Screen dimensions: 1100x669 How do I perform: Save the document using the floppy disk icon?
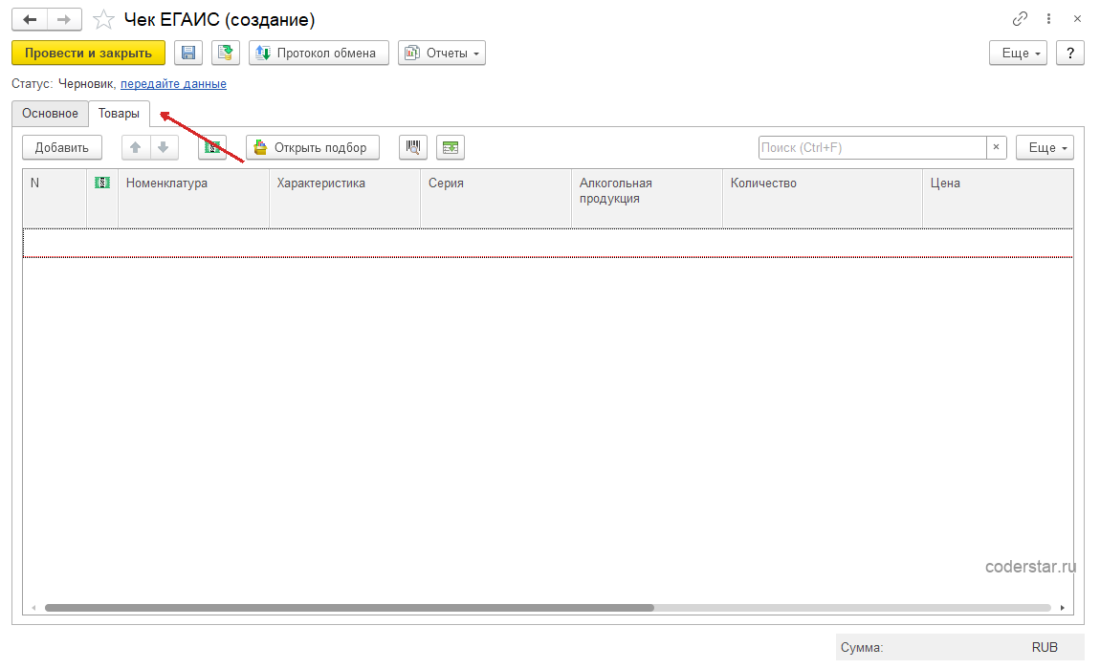click(188, 53)
